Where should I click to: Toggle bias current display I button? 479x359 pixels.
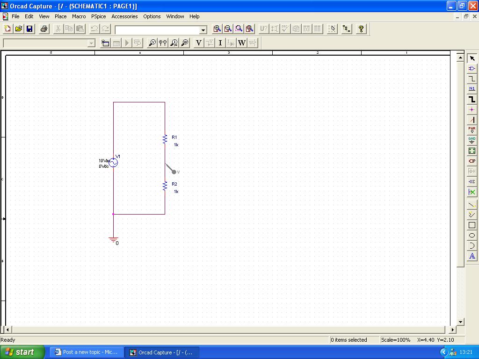pos(220,43)
